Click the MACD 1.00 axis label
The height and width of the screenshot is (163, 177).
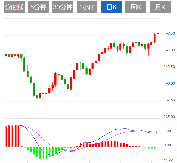pos(167,131)
